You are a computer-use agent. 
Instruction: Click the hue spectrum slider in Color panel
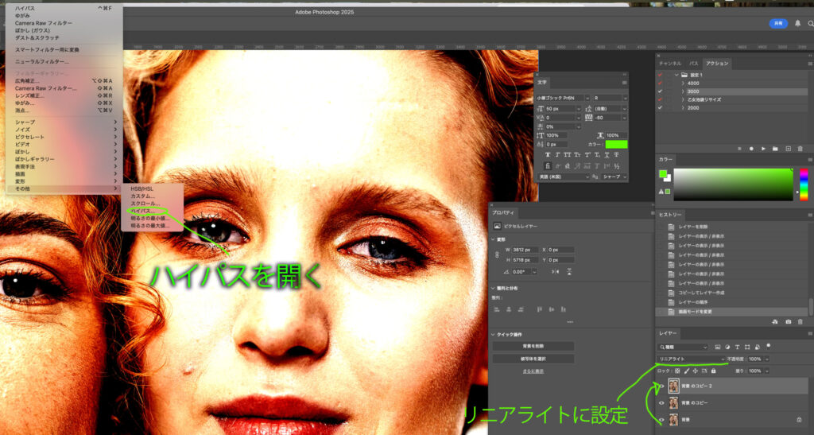804,184
